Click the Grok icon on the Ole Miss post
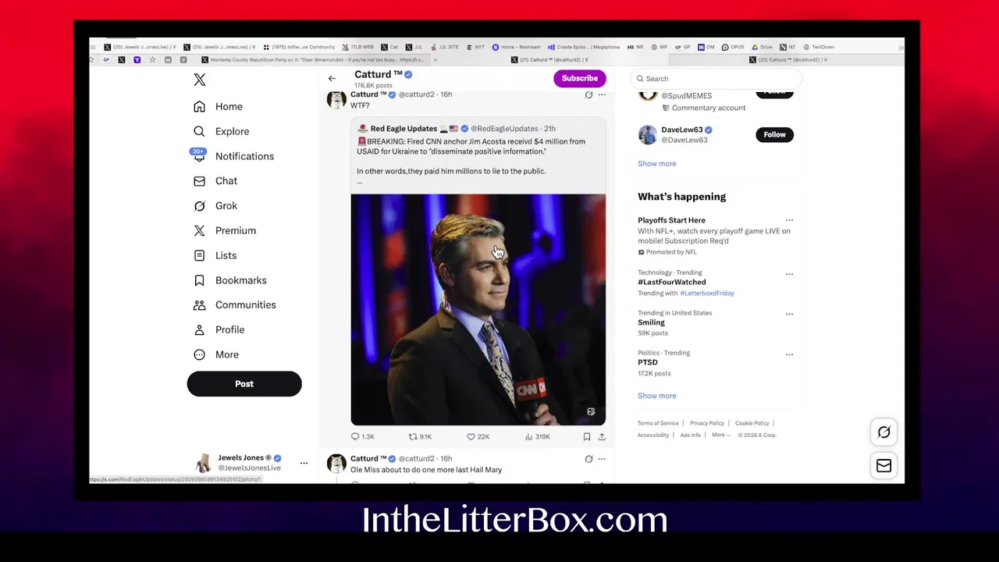 [x=588, y=459]
